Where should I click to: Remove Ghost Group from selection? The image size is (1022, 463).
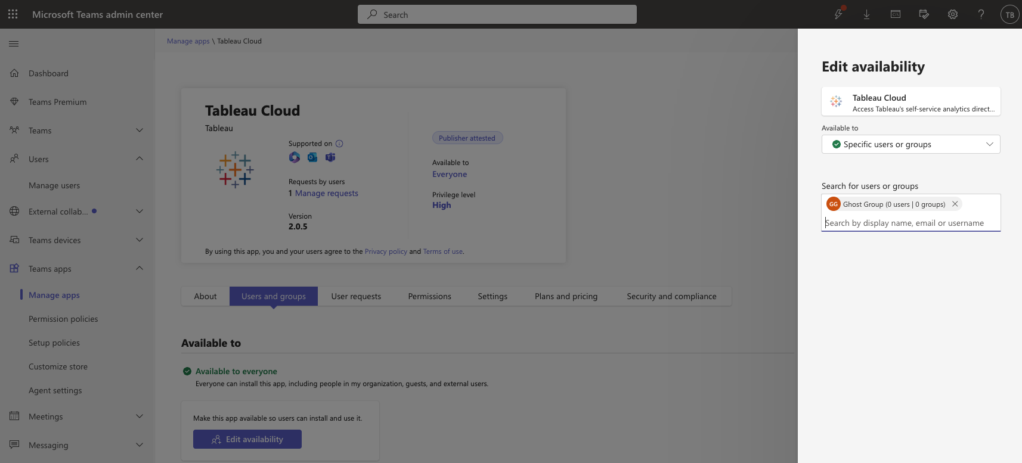tap(955, 204)
